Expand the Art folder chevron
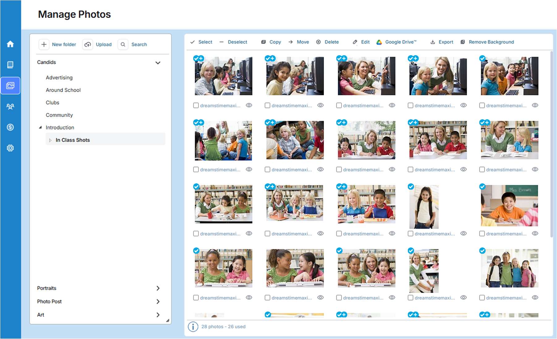 click(158, 315)
